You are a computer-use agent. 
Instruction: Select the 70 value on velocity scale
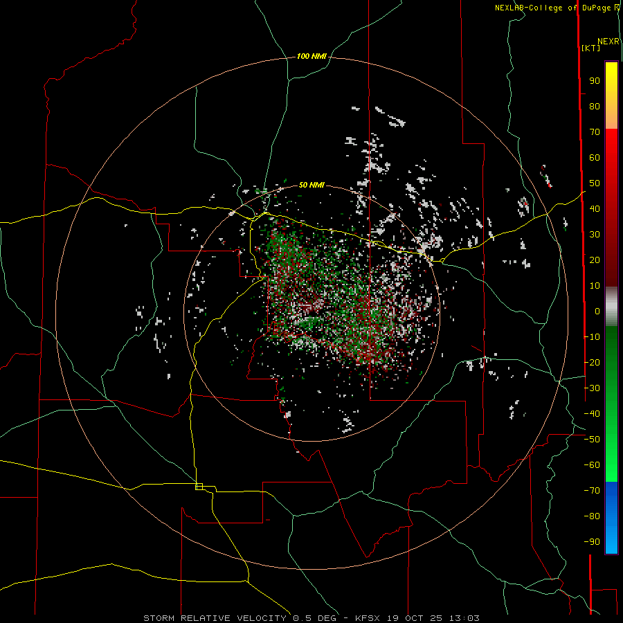595,132
